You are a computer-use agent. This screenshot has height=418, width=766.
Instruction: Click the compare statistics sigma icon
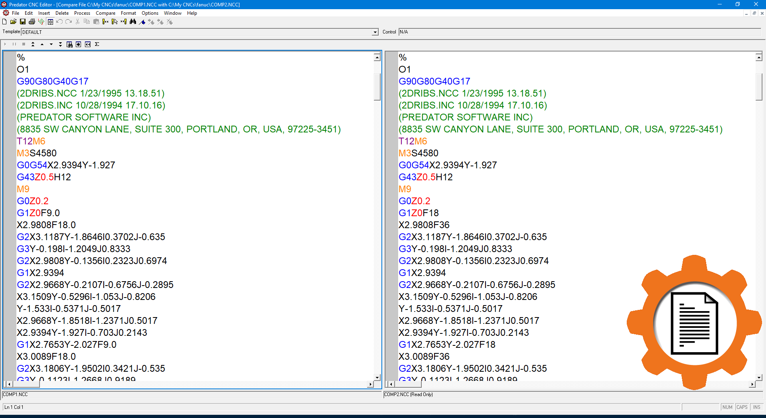pyautogui.click(x=97, y=44)
